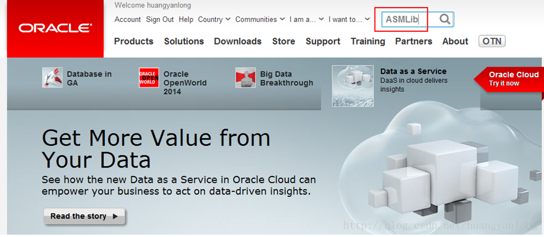This screenshot has height=237, width=544.
Task: Open the Solutions menu
Action: 184,41
